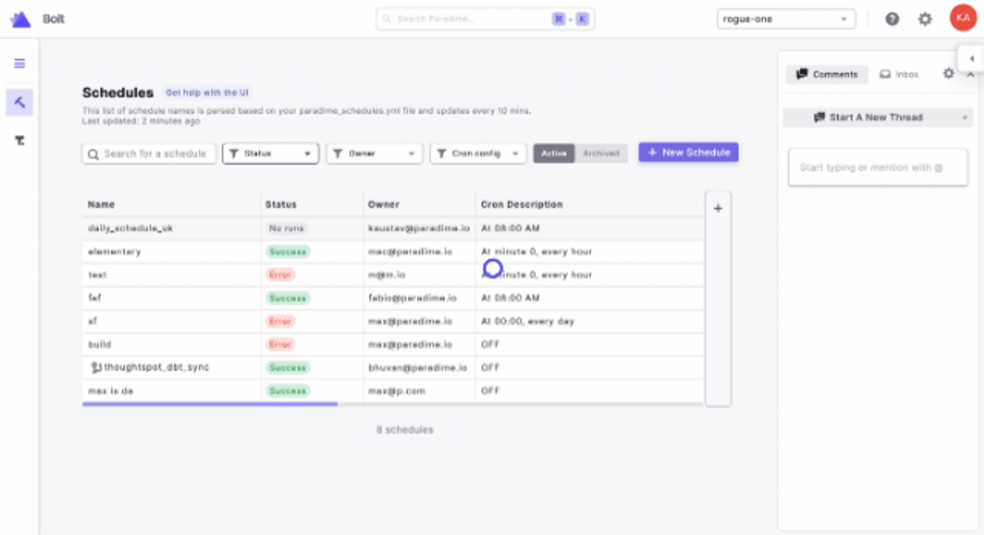Focus the Search Paradime field
The height and width of the screenshot is (535, 984).
(x=485, y=19)
